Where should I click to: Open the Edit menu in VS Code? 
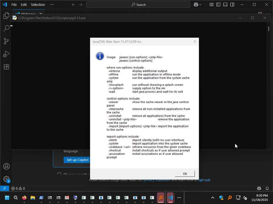[24, 5]
